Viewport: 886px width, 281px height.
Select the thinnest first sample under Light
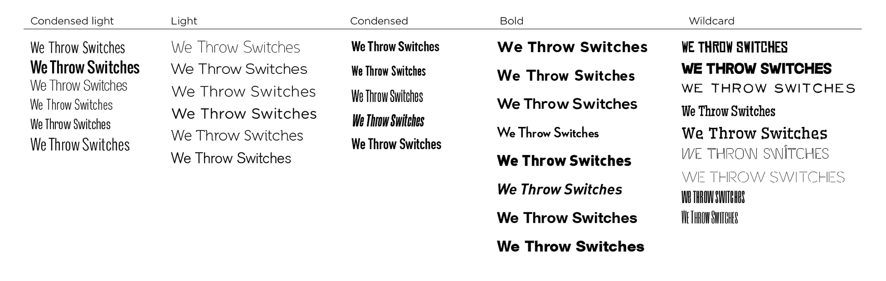[x=235, y=47]
